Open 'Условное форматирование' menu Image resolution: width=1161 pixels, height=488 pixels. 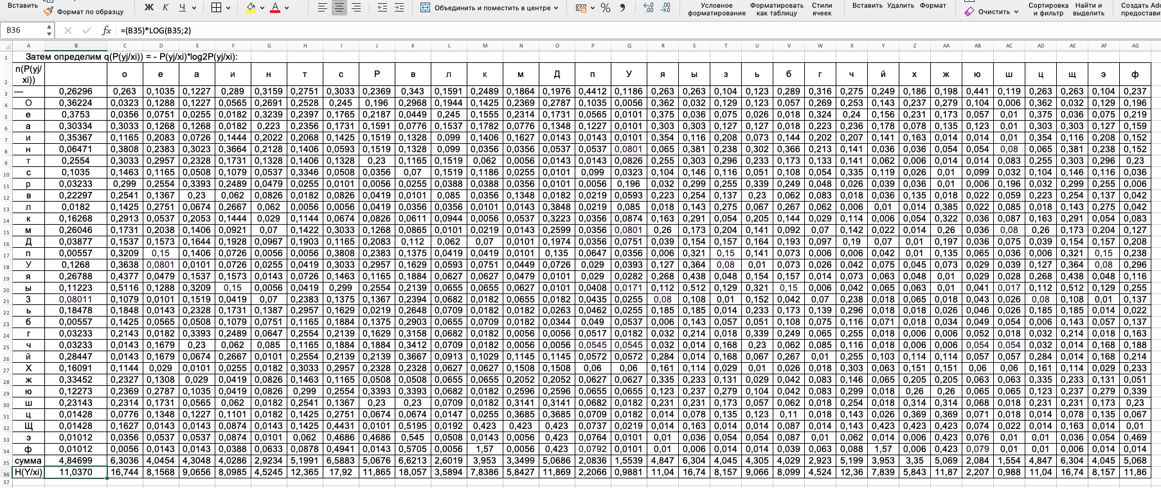tap(716, 9)
